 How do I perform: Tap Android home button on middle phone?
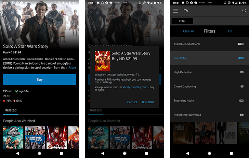[124, 153]
